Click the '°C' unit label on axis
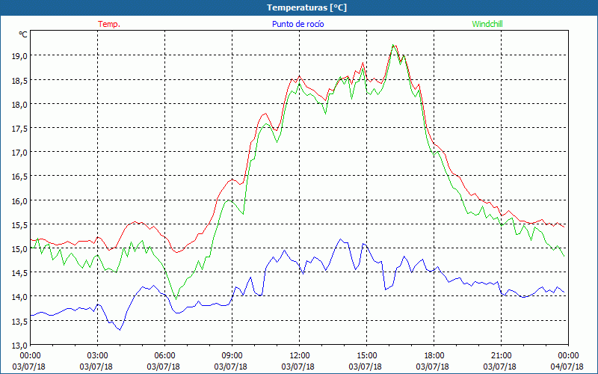The width and height of the screenshot is (598, 374). click(23, 34)
